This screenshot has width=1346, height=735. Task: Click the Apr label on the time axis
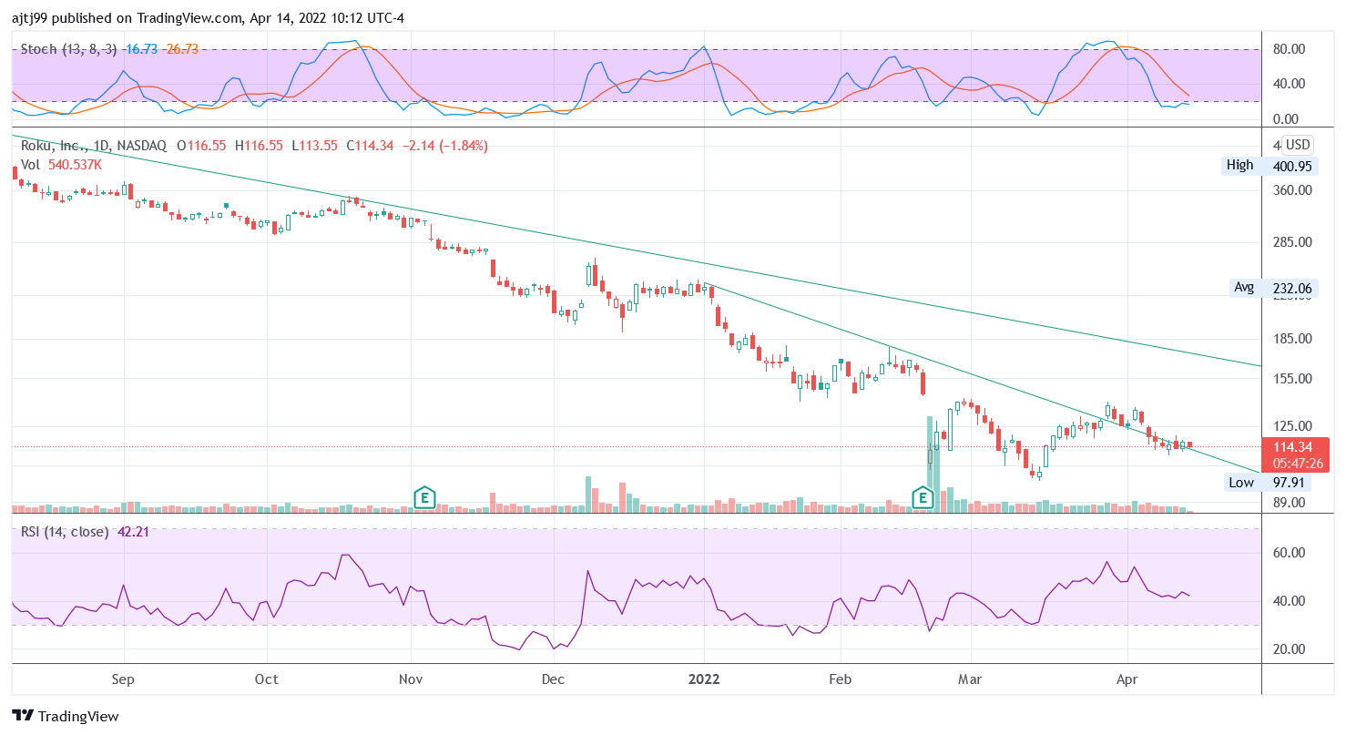tap(1127, 679)
